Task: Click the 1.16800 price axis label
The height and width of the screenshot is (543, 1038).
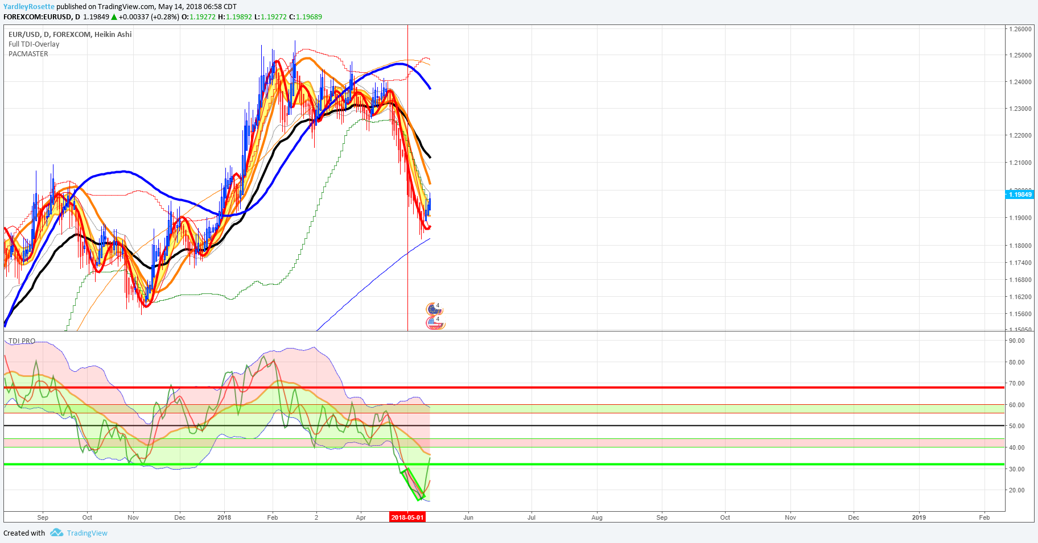Action: [x=1020, y=280]
